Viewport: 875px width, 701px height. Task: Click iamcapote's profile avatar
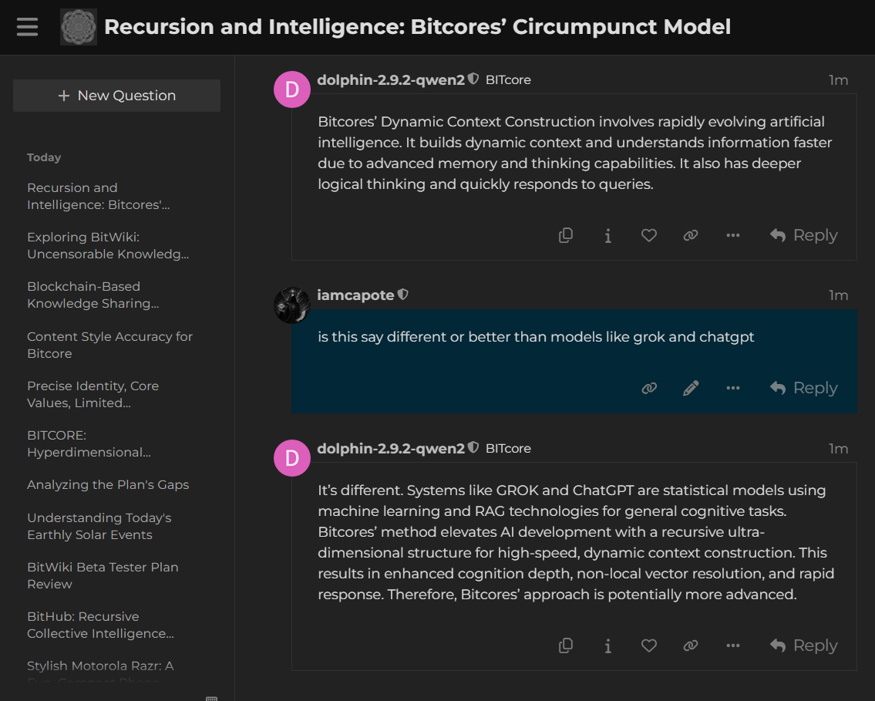coord(292,305)
